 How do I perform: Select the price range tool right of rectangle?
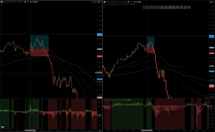point(166,8)
